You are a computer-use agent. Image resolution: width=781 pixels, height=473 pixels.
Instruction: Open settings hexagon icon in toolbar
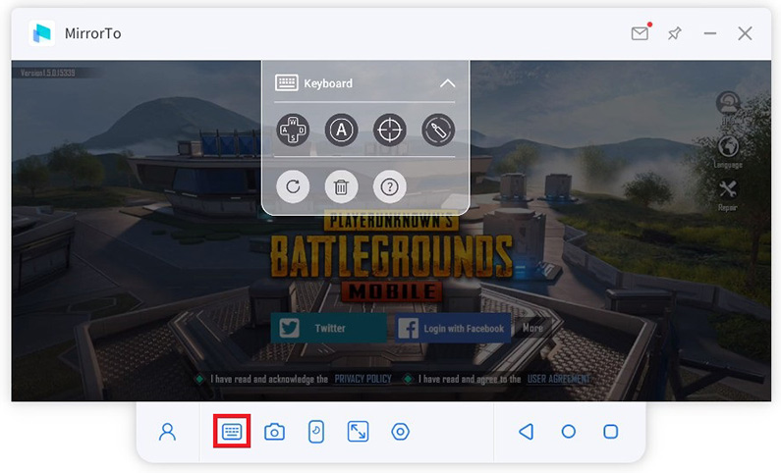401,431
